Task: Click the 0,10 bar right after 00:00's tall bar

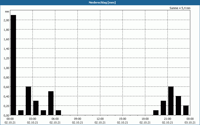Action: pos(21,113)
